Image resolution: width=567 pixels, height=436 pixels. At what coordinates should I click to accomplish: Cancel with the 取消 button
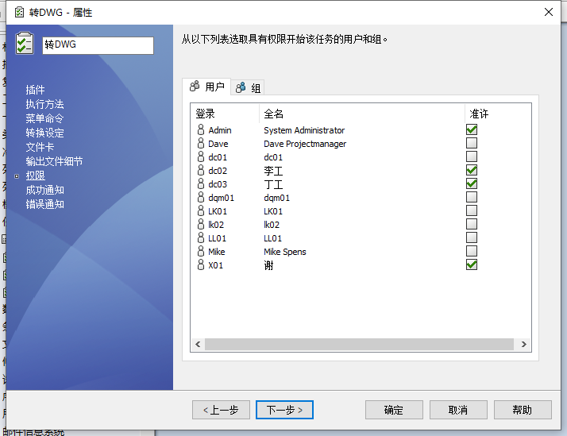[458, 410]
